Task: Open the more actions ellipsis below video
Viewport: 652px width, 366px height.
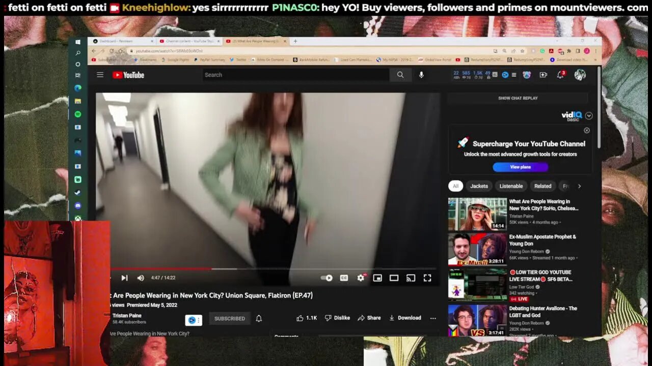Action: click(433, 318)
